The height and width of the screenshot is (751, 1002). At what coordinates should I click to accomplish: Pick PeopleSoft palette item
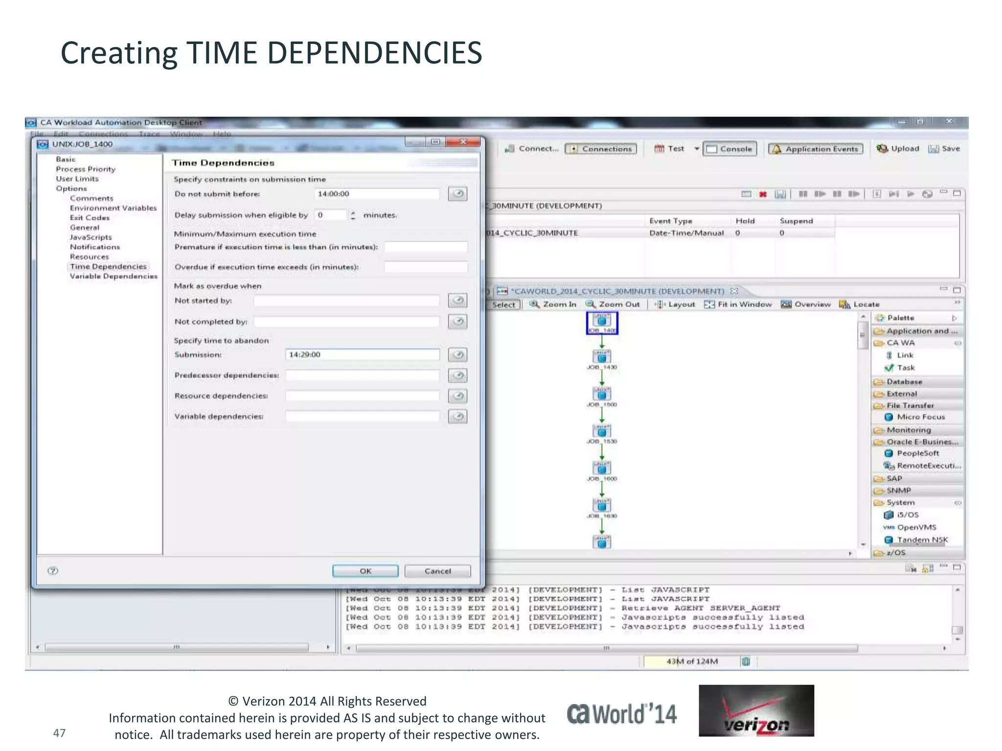point(912,453)
